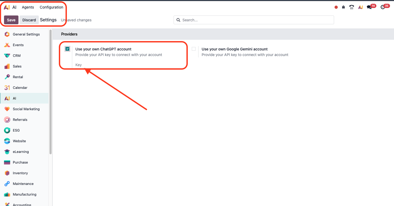Viewport: 394px width, 206px height.
Task: Open the AI assistant icon in top-right systray
Action: (x=361, y=7)
